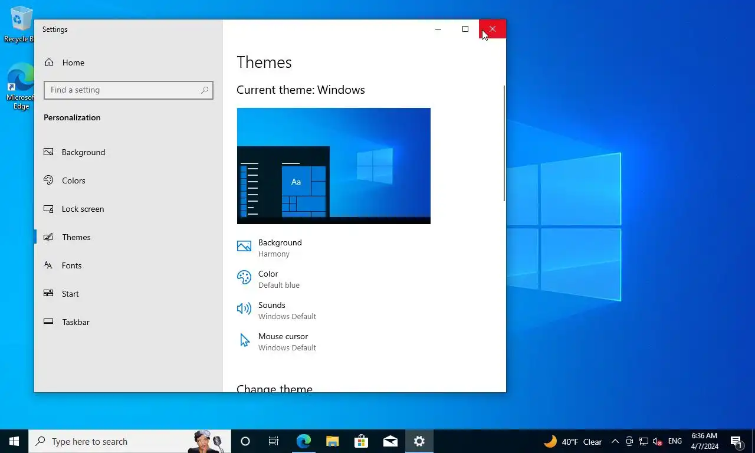This screenshot has width=755, height=453.
Task: Open the clock showing 6:36 AM
Action: 704,441
